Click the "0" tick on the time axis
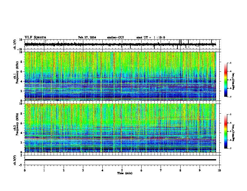The image size is (247, 191). [25, 170]
